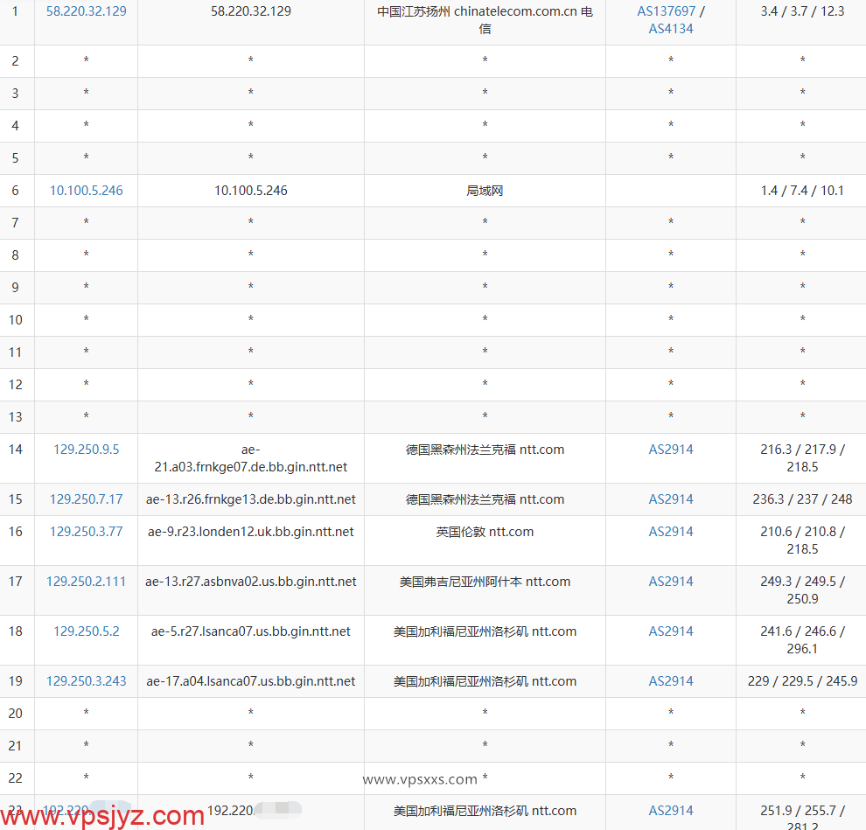Click latency 216.3 / 217.9 / 218.5
This screenshot has height=830, width=866.
click(802, 458)
